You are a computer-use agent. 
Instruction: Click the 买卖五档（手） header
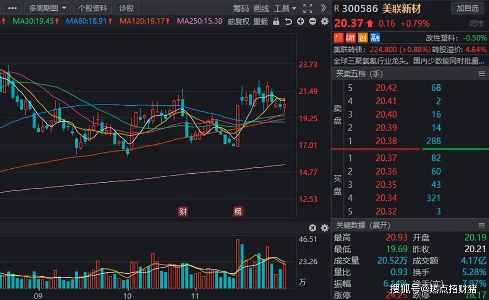click(359, 74)
